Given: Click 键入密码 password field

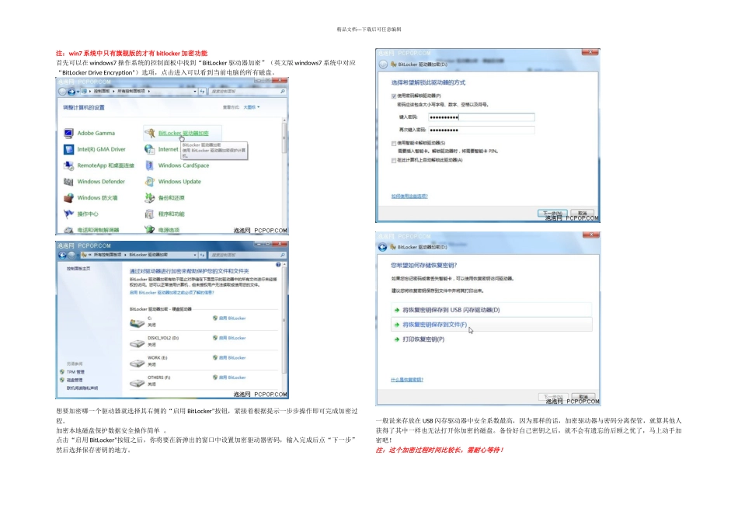Looking at the screenshot, I should [482, 117].
